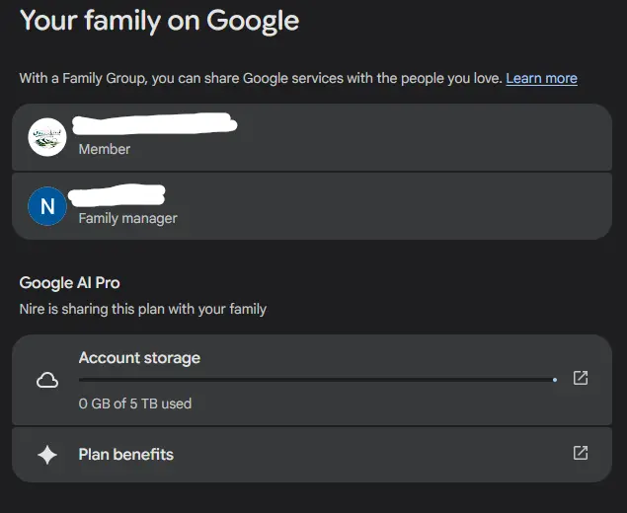Click the 'Family manager' role label

coord(128,219)
